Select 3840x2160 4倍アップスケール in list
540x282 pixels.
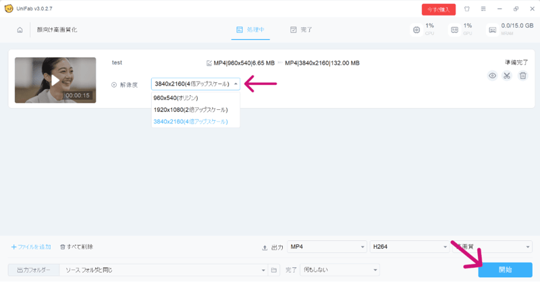click(196, 121)
